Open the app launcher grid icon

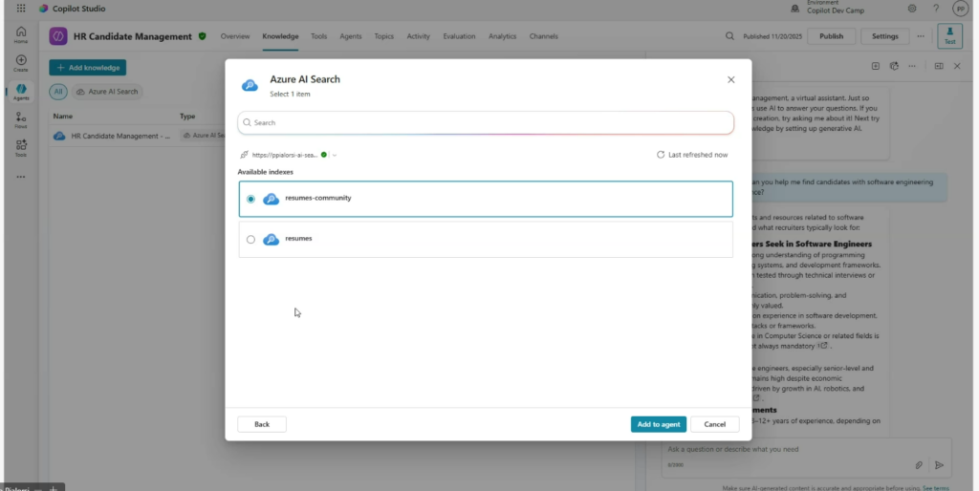[20, 9]
